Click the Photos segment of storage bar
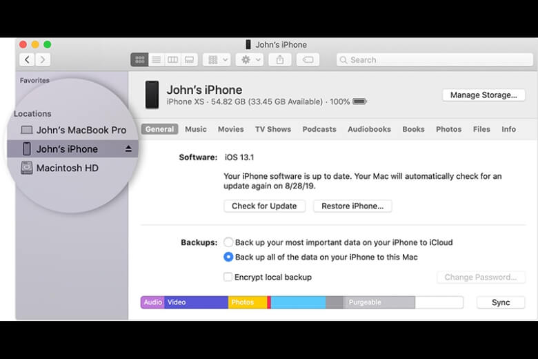 pyautogui.click(x=248, y=302)
